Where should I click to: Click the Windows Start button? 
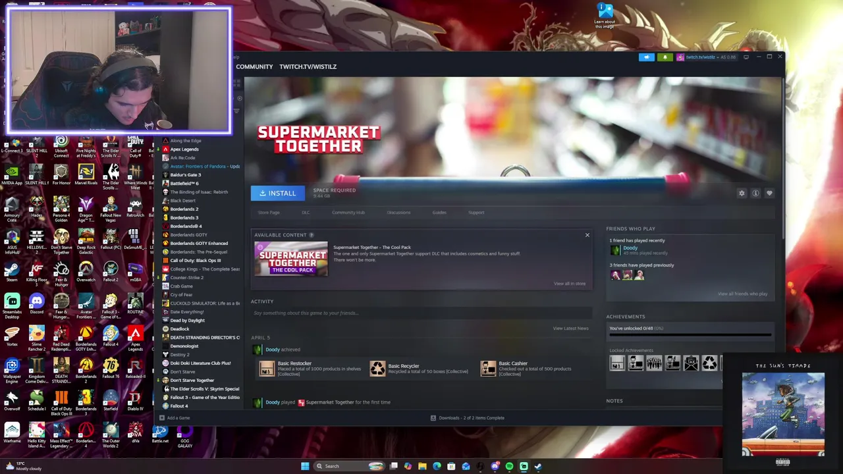(x=305, y=466)
